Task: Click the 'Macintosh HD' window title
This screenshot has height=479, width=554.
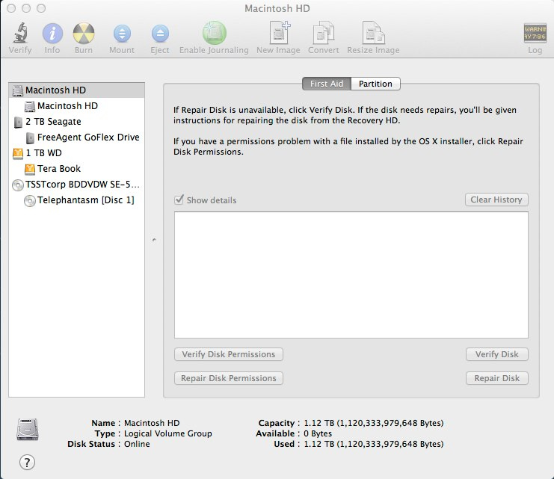Action: coord(277,8)
